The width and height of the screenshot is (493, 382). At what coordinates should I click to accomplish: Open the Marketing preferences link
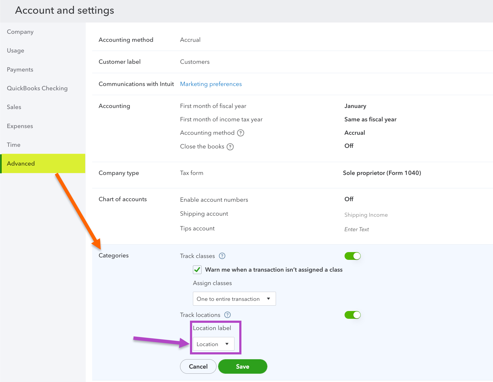point(211,84)
